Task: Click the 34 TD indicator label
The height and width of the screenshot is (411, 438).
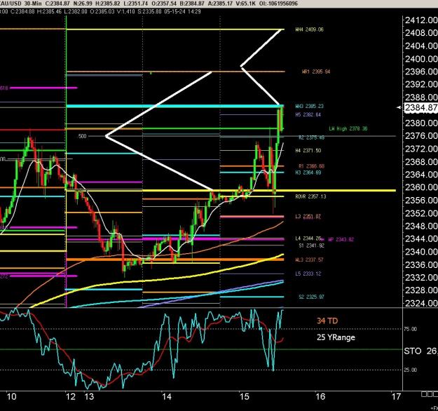Action: point(327,321)
